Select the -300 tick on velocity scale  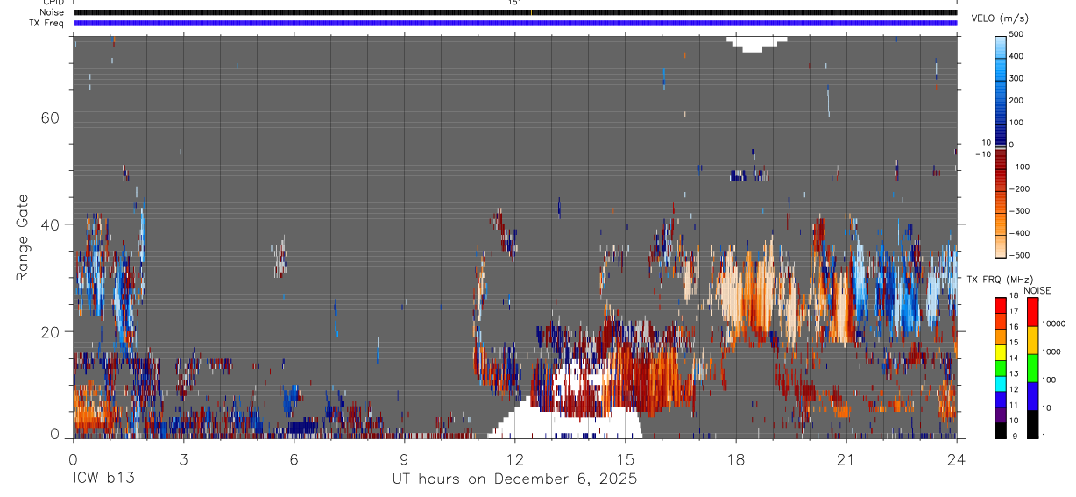tap(1020, 211)
